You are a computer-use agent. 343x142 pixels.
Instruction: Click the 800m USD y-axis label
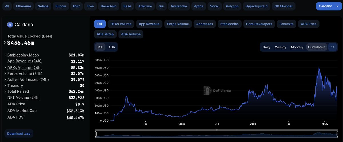[x=102, y=60]
